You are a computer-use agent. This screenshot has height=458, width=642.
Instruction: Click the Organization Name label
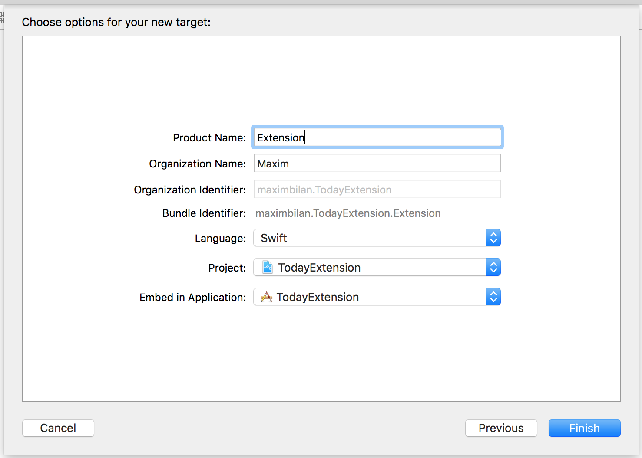pos(198,164)
